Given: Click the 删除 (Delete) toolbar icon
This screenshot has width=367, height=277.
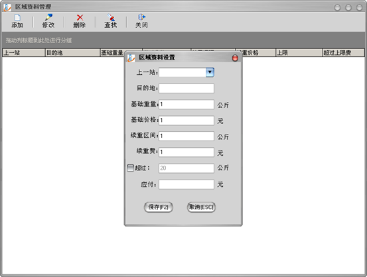Looking at the screenshot, I should (x=80, y=21).
